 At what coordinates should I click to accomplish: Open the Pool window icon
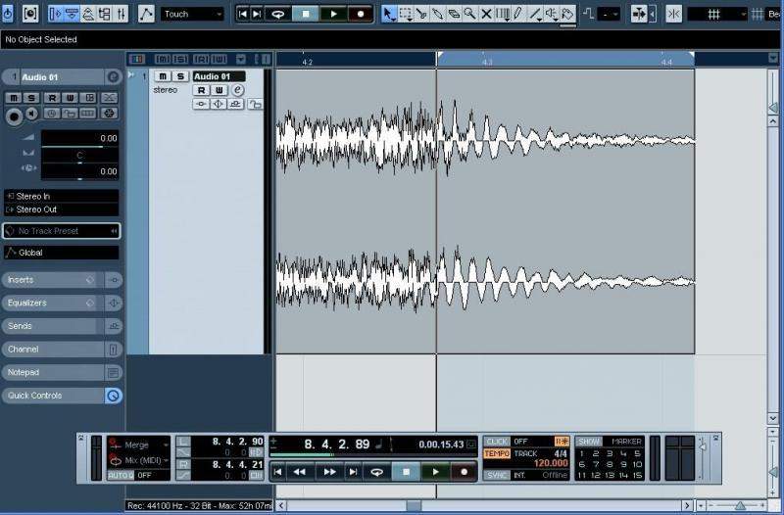(x=105, y=14)
